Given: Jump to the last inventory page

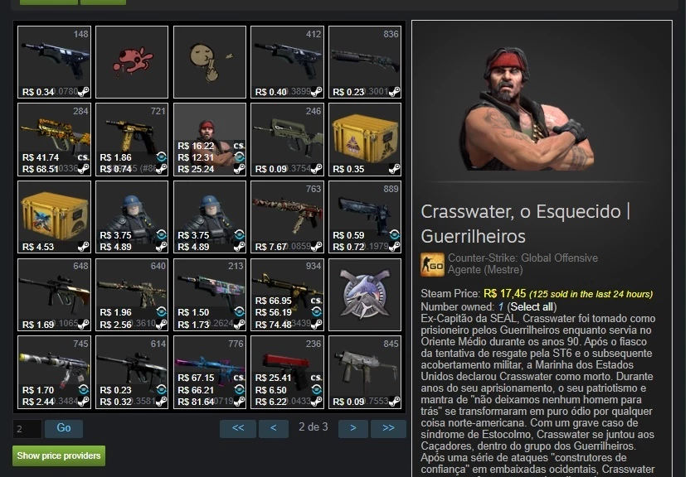Looking at the screenshot, I should click(388, 428).
